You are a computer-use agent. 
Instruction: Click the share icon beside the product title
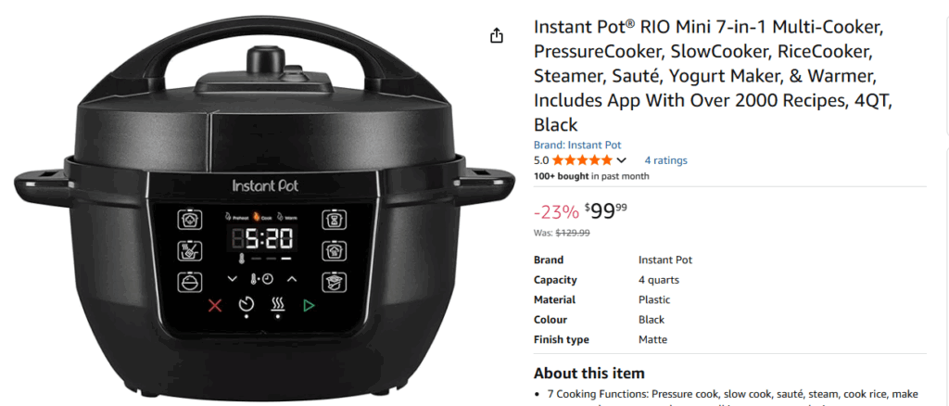point(497,36)
